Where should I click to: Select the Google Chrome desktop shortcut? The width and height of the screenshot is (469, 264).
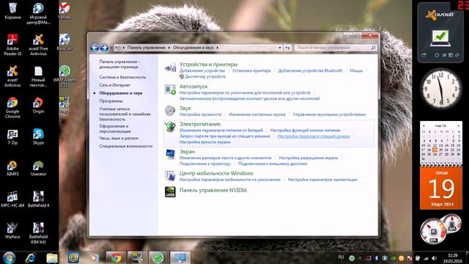click(12, 108)
